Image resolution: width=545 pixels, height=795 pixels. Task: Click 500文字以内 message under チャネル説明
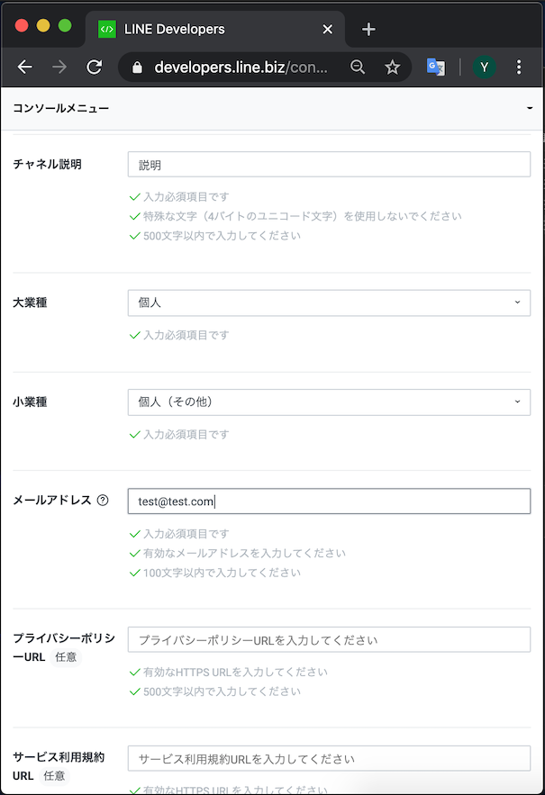(x=222, y=236)
